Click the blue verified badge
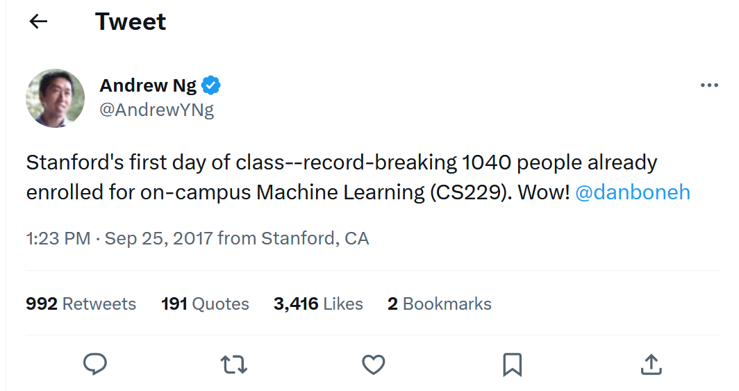 [x=211, y=85]
